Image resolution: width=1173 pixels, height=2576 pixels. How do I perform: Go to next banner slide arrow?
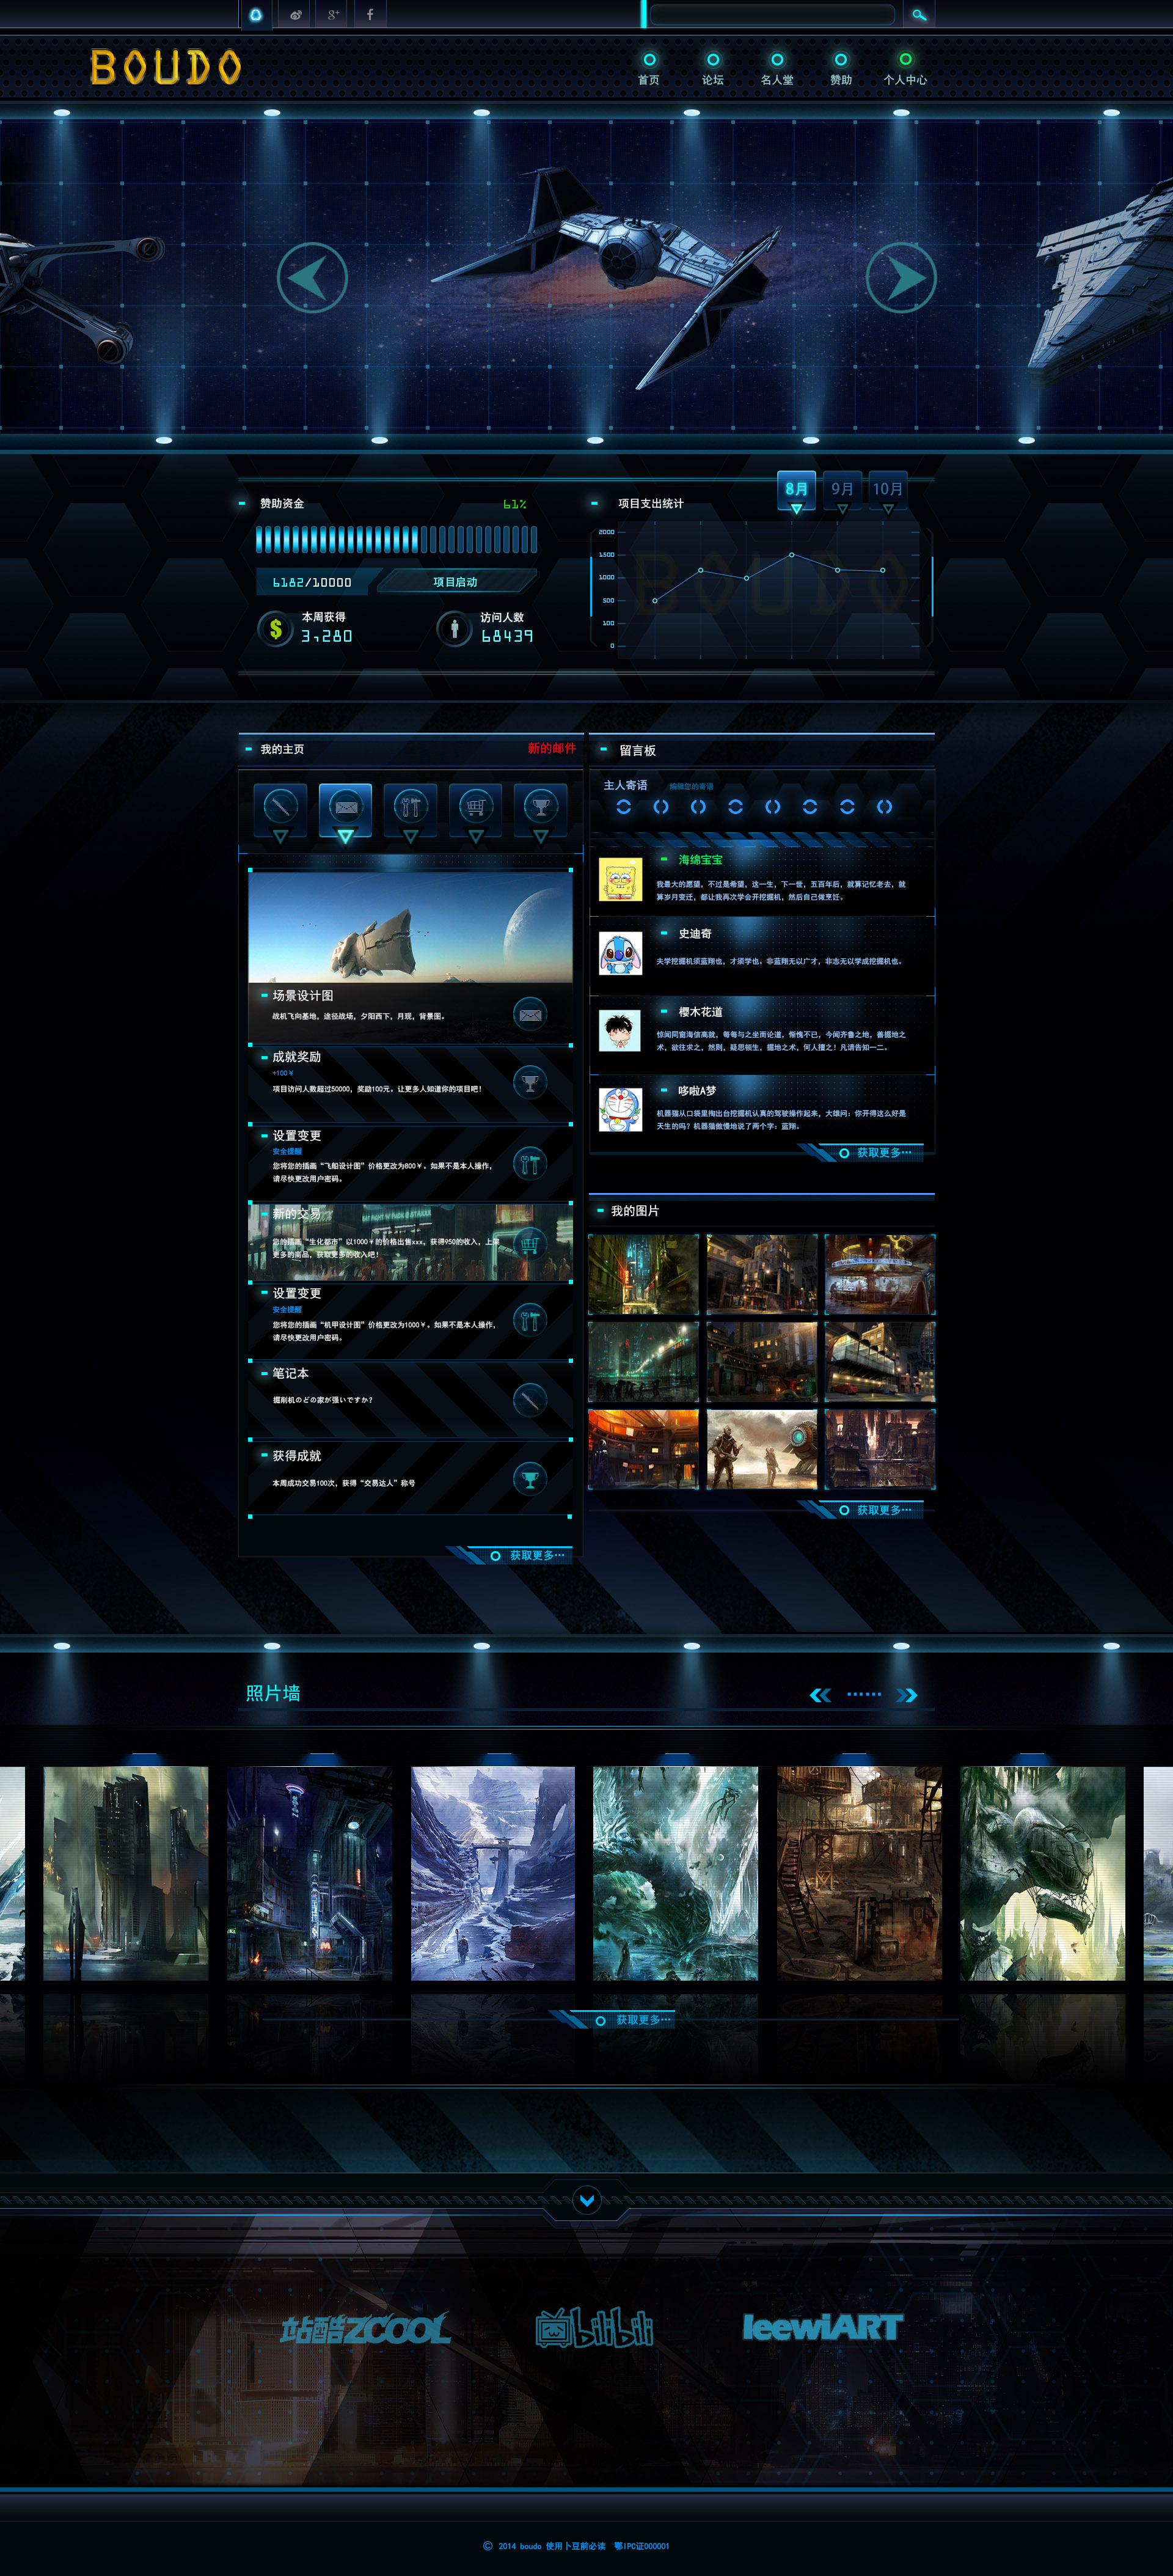pyautogui.click(x=900, y=278)
